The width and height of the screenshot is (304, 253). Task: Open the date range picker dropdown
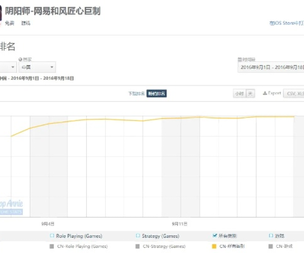point(271,67)
